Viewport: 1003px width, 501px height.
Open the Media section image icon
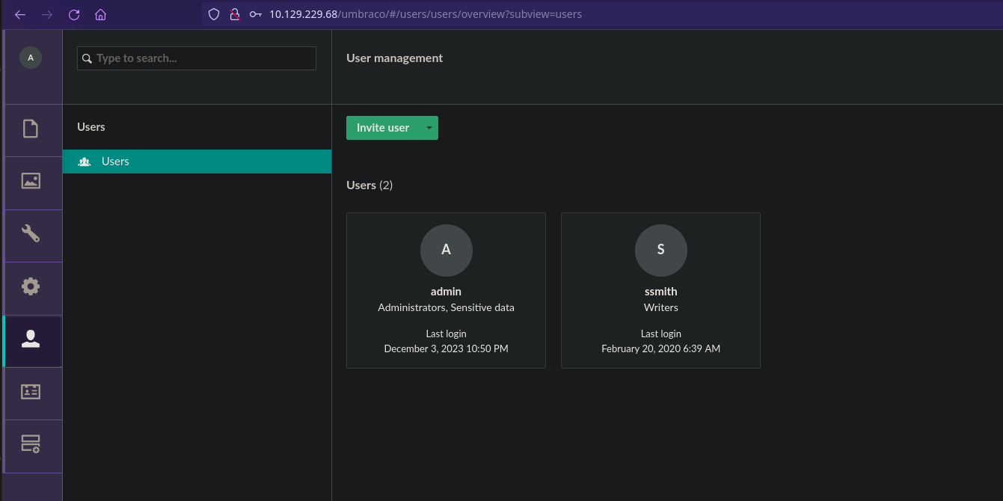pyautogui.click(x=31, y=181)
